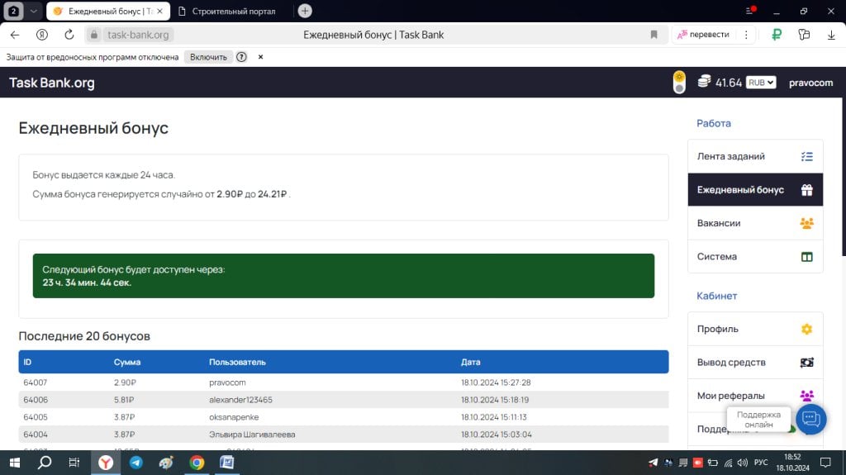This screenshot has width=846, height=475.
Task: Open the RUB currency dropdown
Action: [x=761, y=82]
